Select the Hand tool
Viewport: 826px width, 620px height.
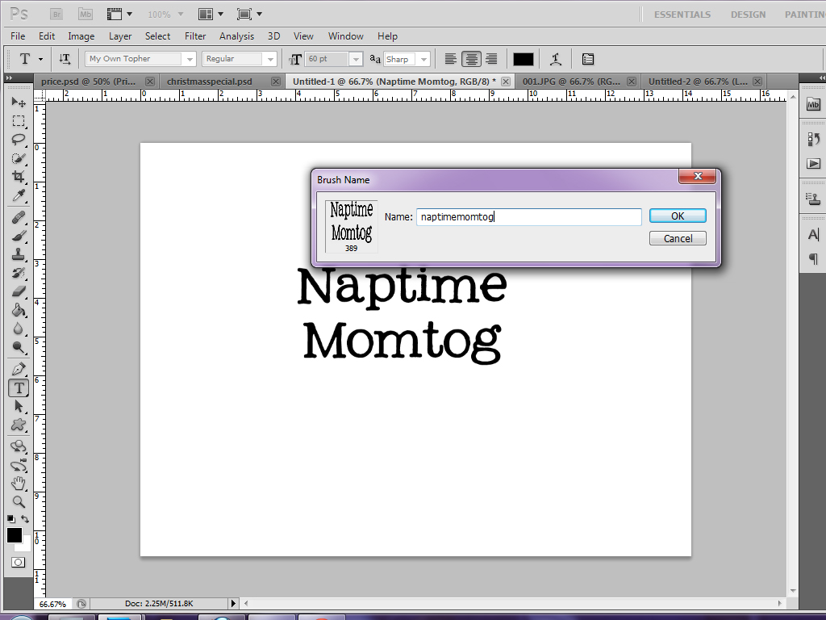19,483
